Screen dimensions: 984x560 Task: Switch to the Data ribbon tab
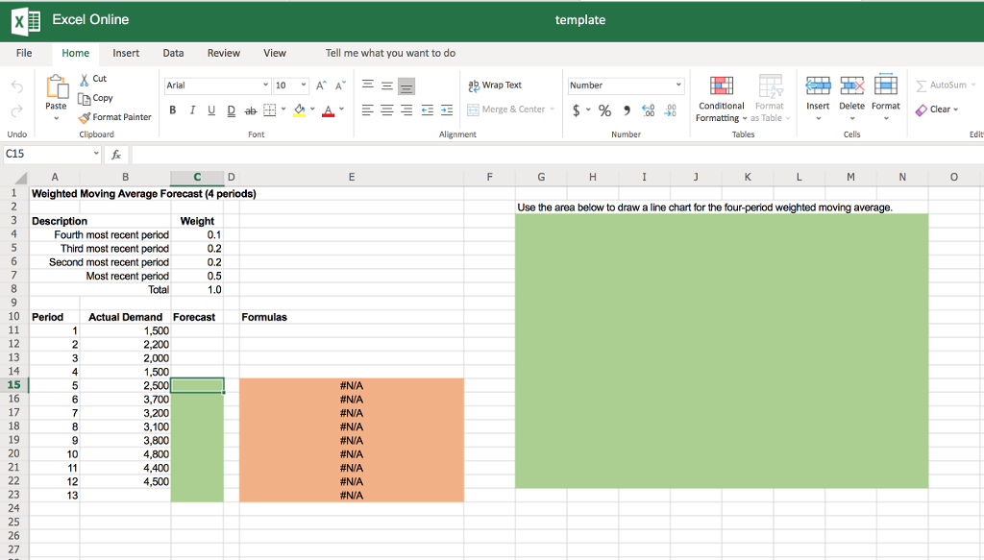pyautogui.click(x=174, y=54)
